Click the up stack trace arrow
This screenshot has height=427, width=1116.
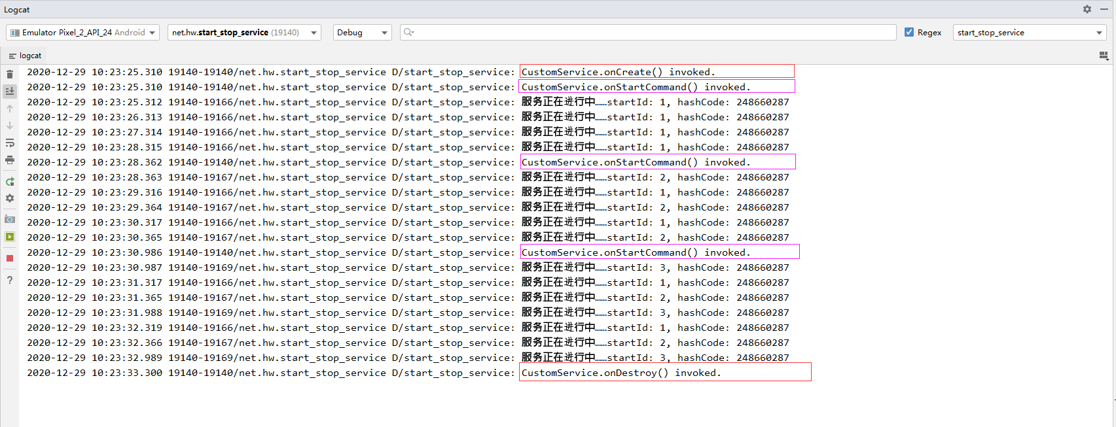pyautogui.click(x=10, y=109)
